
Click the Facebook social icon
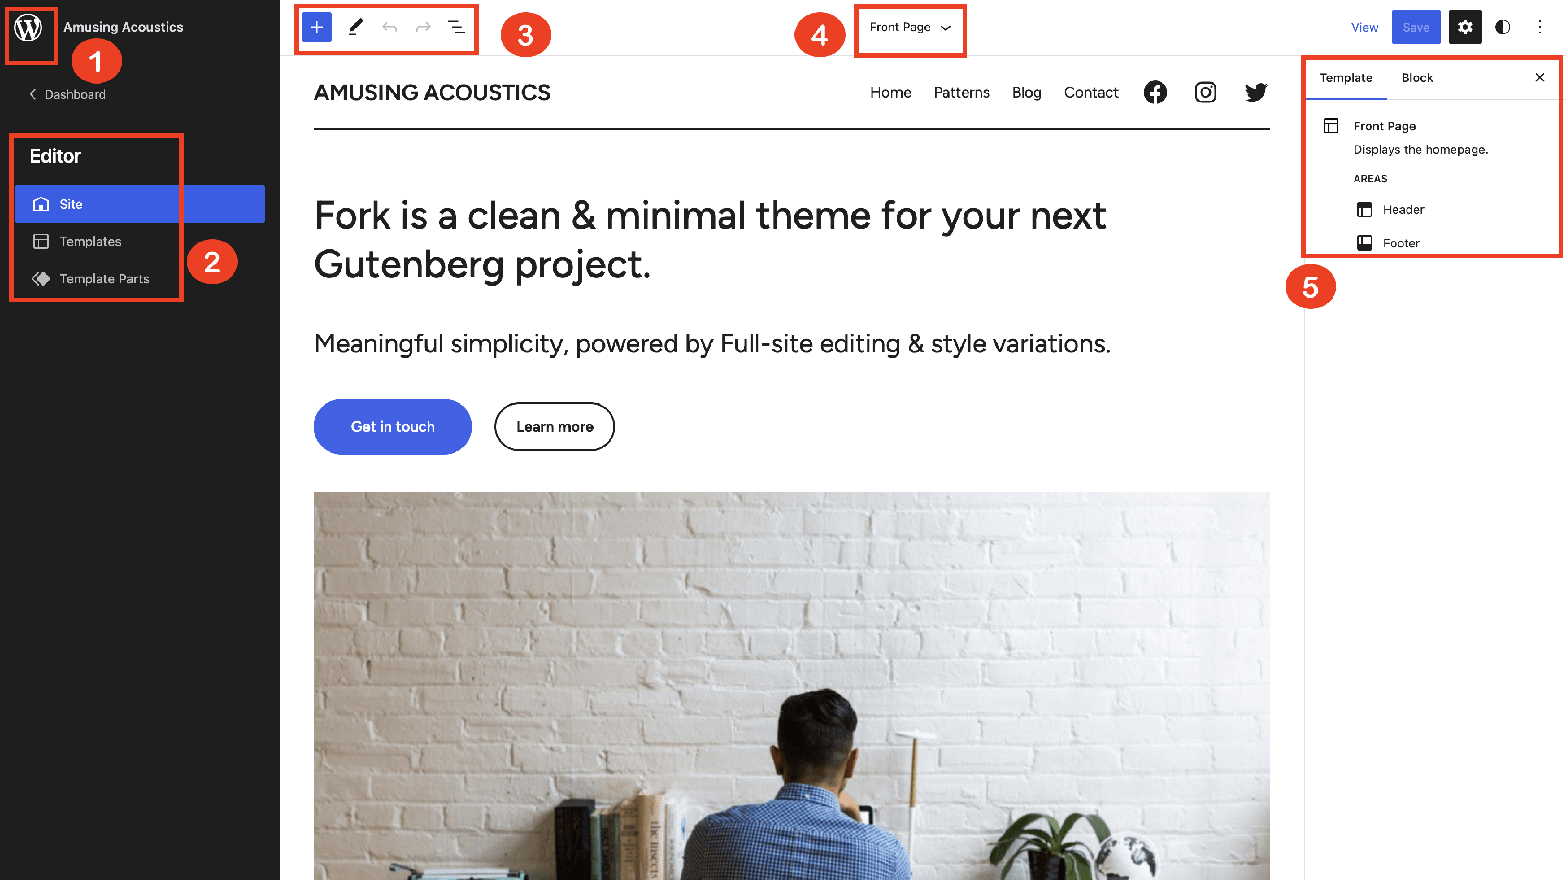1155,92
